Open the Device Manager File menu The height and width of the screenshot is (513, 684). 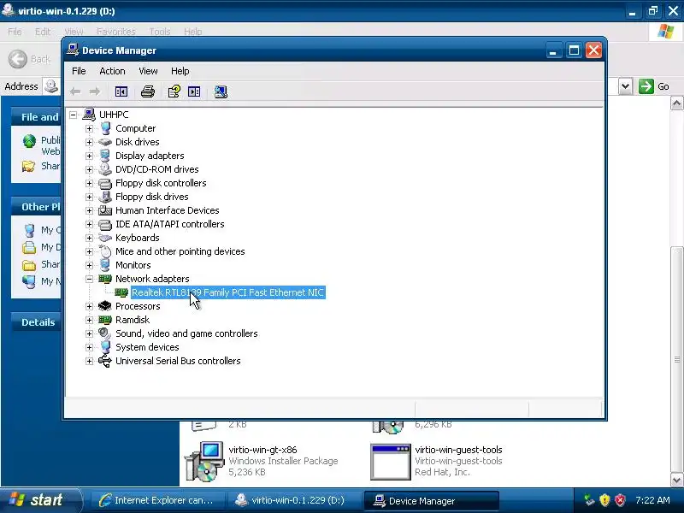tap(79, 71)
